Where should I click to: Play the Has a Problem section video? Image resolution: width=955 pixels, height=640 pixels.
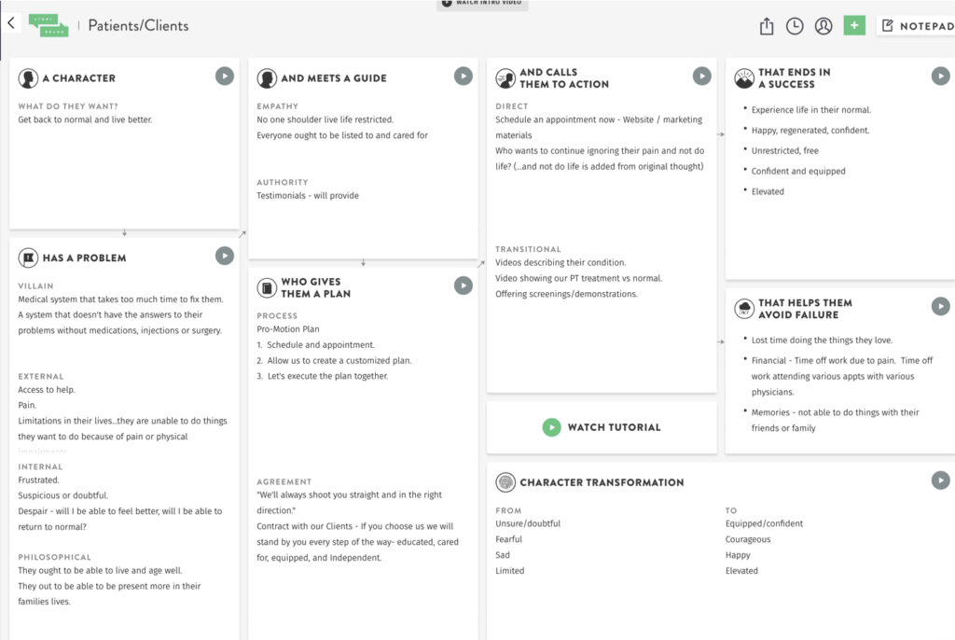pyautogui.click(x=225, y=256)
